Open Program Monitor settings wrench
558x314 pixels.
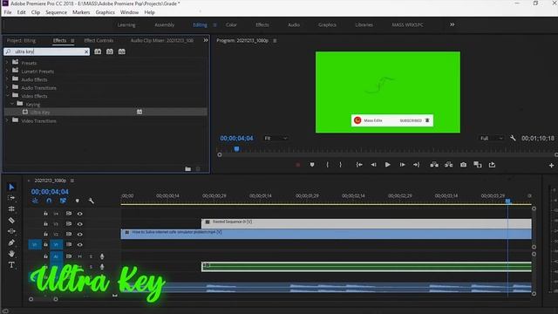(x=513, y=138)
